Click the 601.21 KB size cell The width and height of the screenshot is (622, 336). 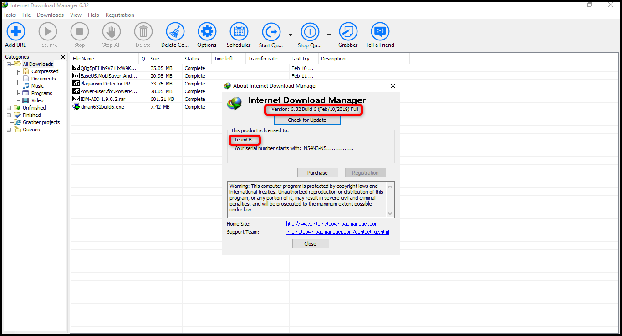click(162, 99)
